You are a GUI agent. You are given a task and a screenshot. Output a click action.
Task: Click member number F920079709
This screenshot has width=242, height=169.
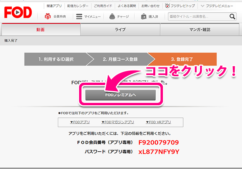[x=159, y=142]
